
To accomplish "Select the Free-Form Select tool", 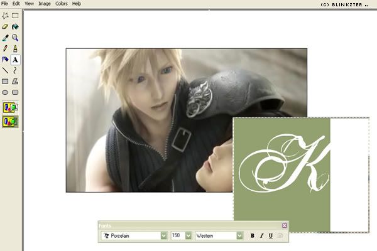I will point(5,16).
